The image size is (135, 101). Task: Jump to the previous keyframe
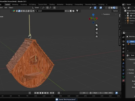[x=38, y=93]
